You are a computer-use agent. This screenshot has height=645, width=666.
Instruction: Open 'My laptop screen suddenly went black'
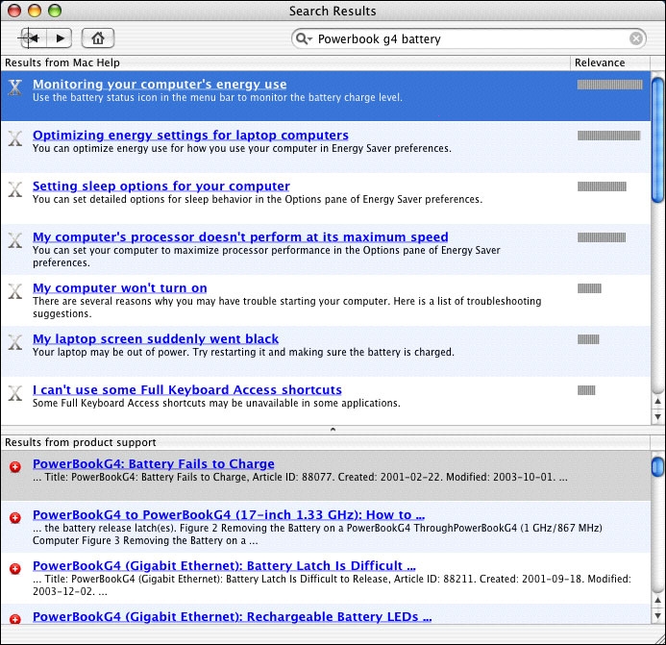[x=156, y=339]
